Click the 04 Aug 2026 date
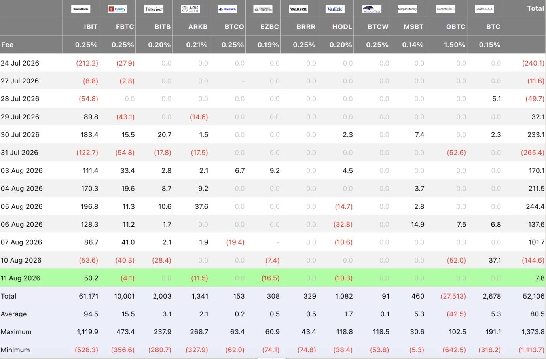This screenshot has height=359, width=546. tap(21, 189)
